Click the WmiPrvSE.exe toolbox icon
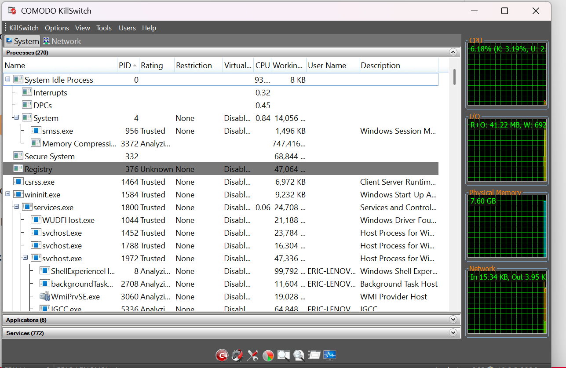The width and height of the screenshot is (566, 368). [x=44, y=296]
